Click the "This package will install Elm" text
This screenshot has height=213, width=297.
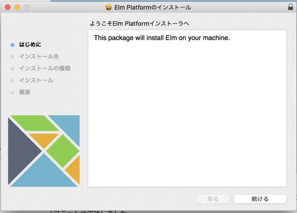point(162,38)
